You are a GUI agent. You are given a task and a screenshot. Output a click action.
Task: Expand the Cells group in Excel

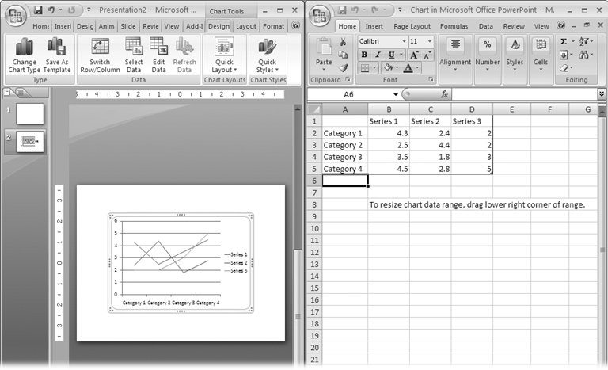pos(541,55)
